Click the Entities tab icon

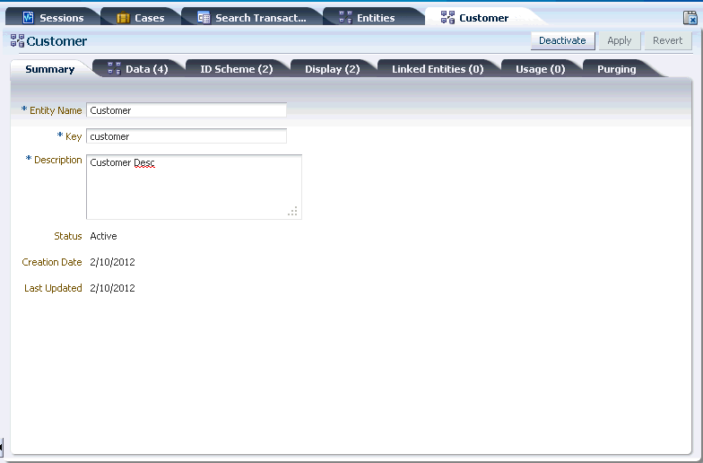tap(346, 18)
